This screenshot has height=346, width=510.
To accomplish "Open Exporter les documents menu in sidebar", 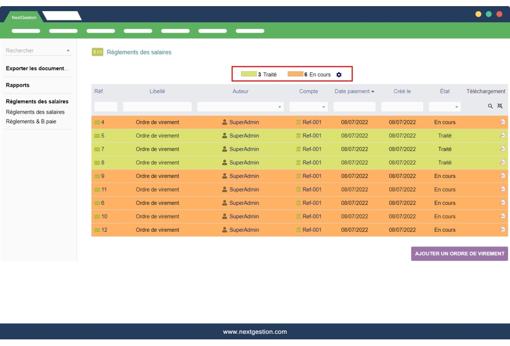I will (37, 68).
